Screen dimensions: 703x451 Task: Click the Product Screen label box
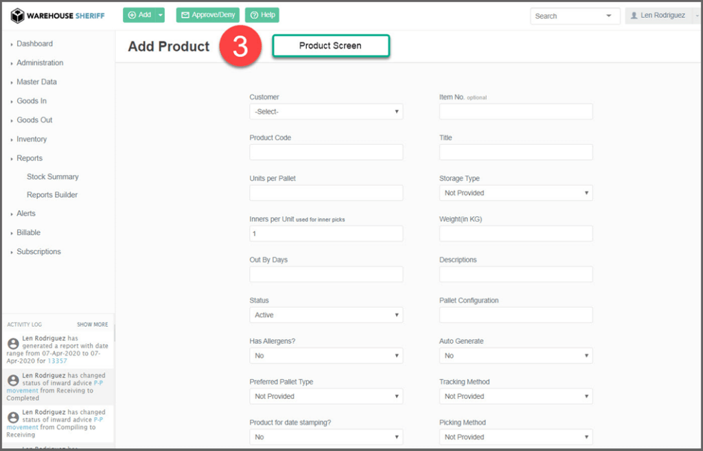coord(330,46)
